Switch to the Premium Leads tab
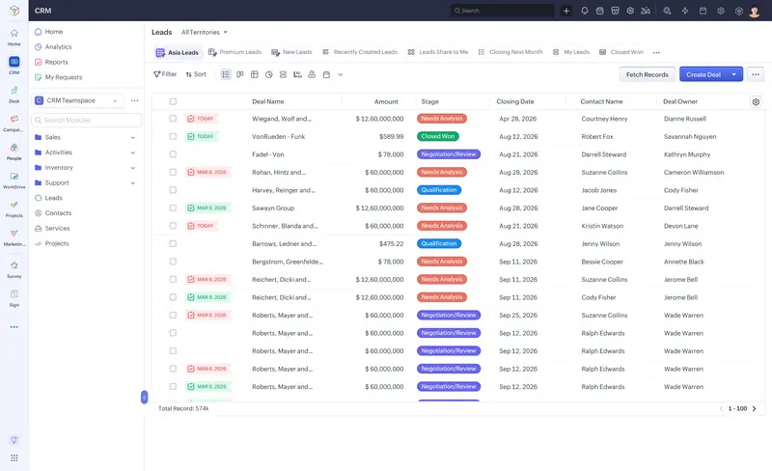 [234, 52]
